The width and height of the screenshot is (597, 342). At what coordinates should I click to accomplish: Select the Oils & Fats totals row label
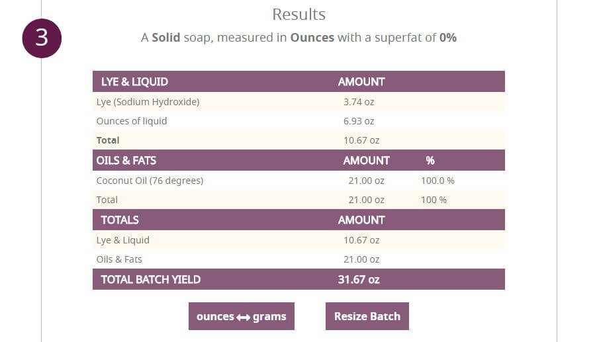tap(119, 259)
